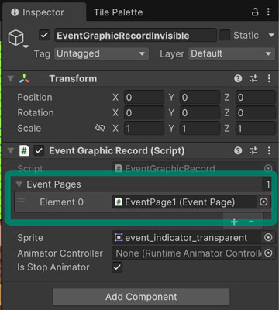Open the Sprite object picker circle
The image size is (279, 310).
[268, 238]
